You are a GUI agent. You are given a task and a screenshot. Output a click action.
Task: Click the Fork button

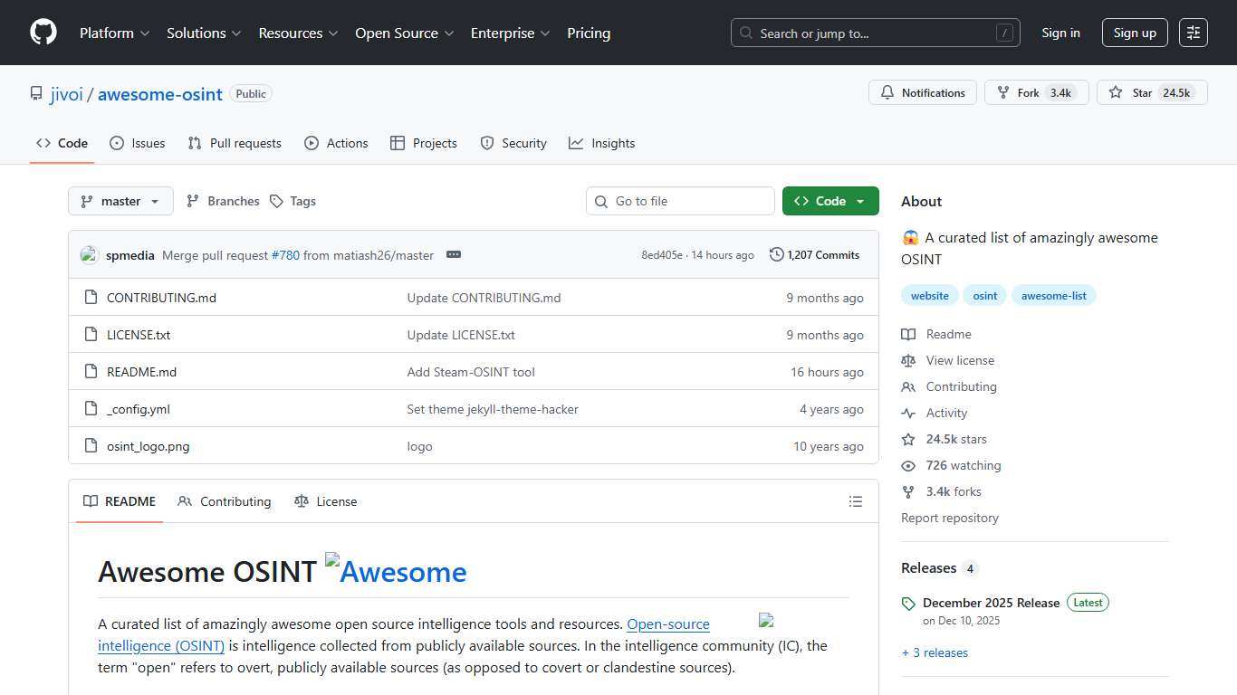coord(1036,92)
